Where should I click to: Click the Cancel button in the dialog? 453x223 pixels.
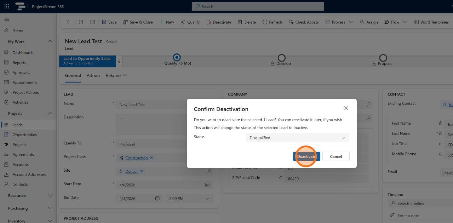336,156
